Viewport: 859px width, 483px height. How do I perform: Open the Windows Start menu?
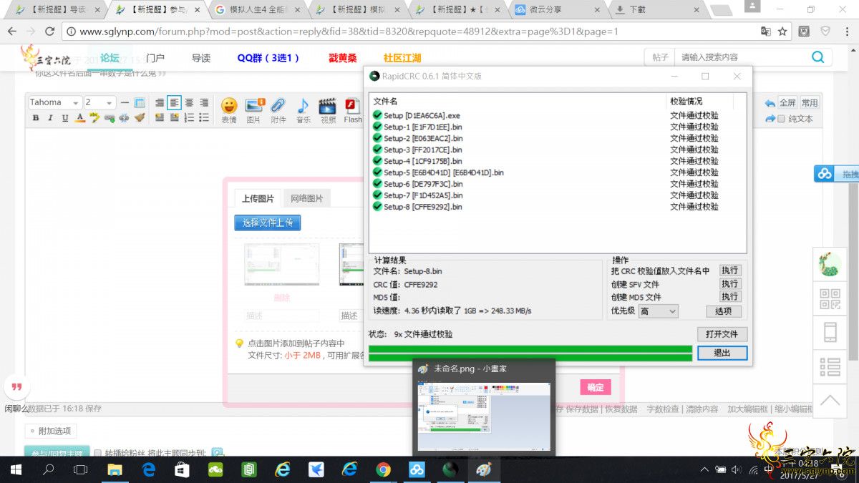click(x=16, y=469)
